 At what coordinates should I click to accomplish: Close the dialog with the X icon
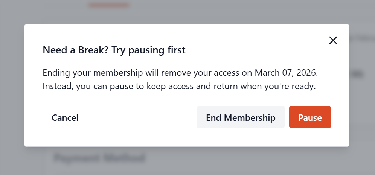(333, 40)
